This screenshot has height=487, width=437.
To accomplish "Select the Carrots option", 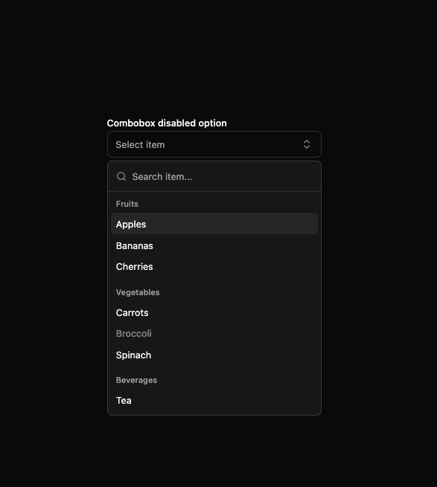I will click(214, 312).
